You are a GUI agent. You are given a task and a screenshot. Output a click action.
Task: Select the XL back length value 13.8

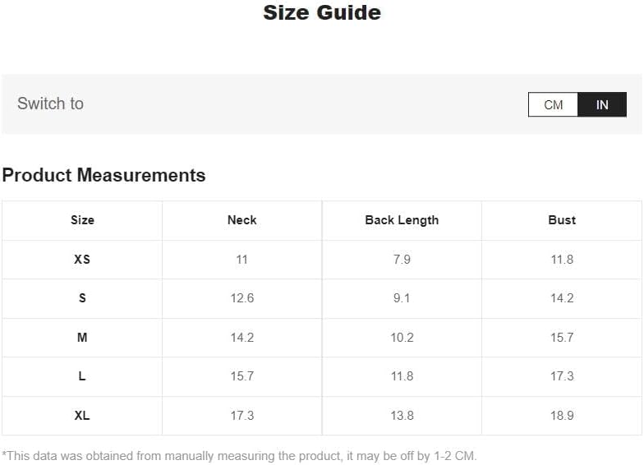pyautogui.click(x=402, y=416)
